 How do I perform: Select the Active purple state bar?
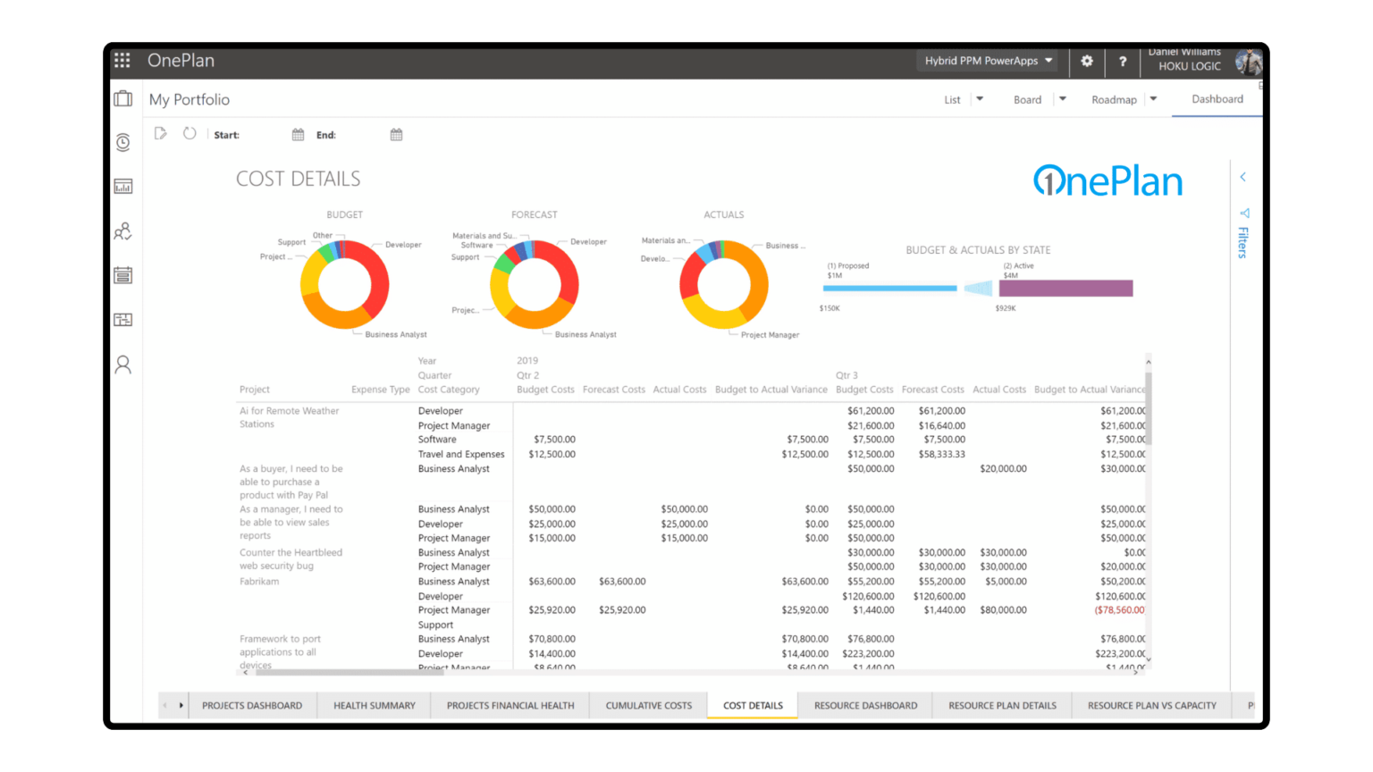coord(1066,288)
